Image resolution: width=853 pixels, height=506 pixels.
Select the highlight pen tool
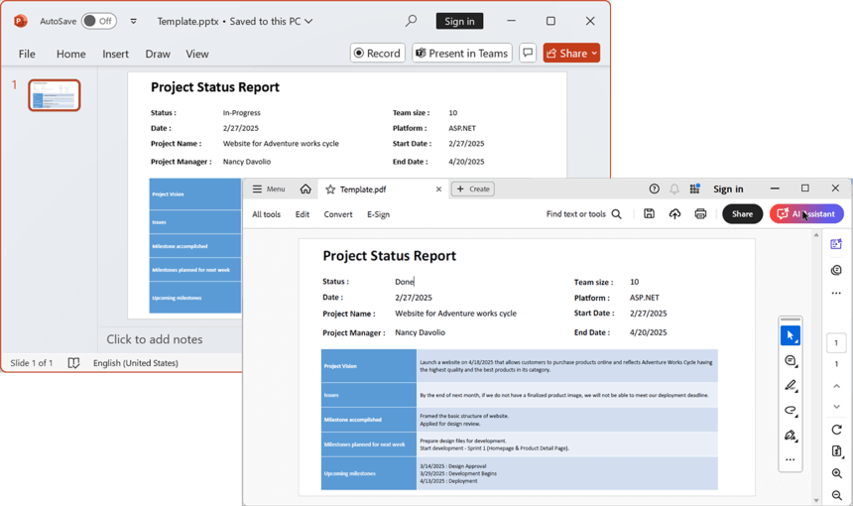[x=790, y=386]
